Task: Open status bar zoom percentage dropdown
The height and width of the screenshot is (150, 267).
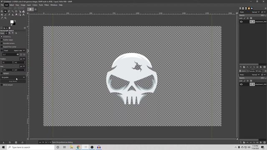Action: (x=48, y=142)
